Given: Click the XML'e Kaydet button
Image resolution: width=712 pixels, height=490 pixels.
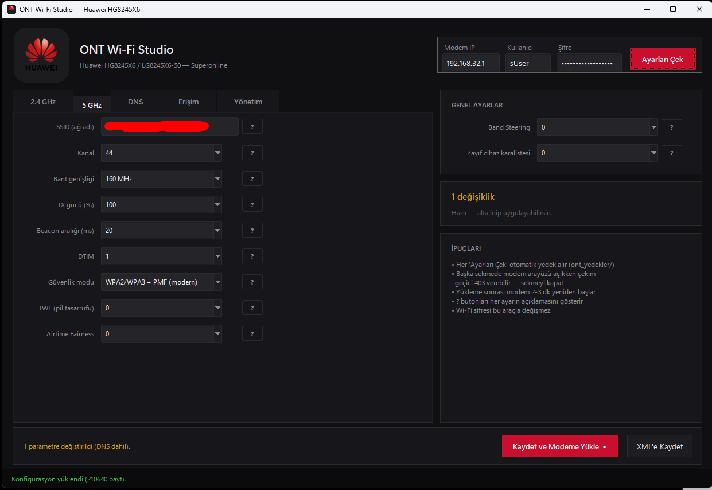Looking at the screenshot, I should [660, 446].
